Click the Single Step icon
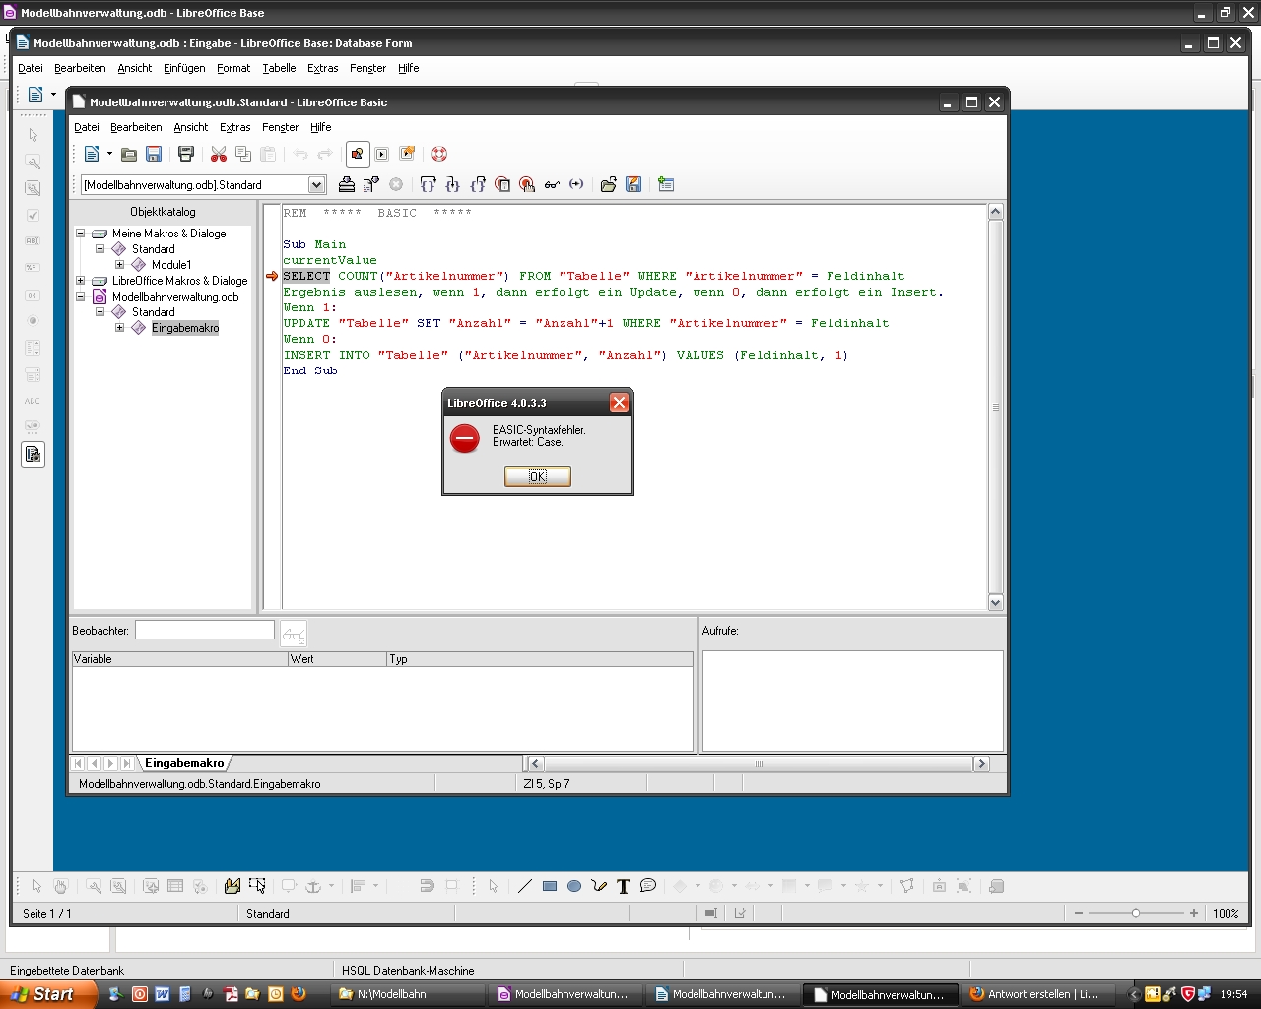The width and height of the screenshot is (1261, 1009). click(452, 184)
